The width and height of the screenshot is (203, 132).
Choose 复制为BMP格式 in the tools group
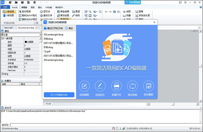click(x=28, y=19)
